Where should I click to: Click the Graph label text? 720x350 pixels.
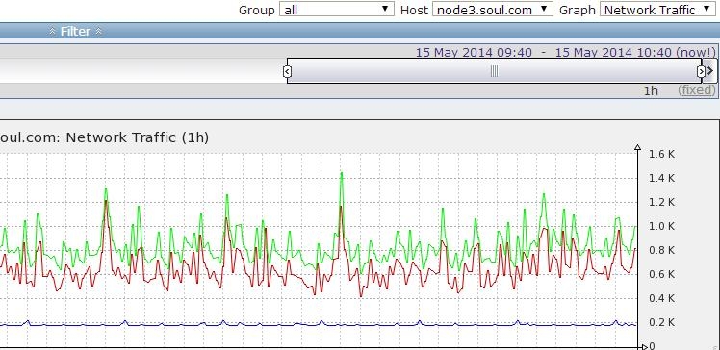[x=578, y=10]
